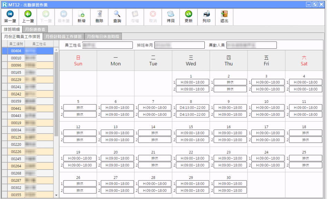
Task: Click the 排班年月 input field
Action: pos(180,45)
